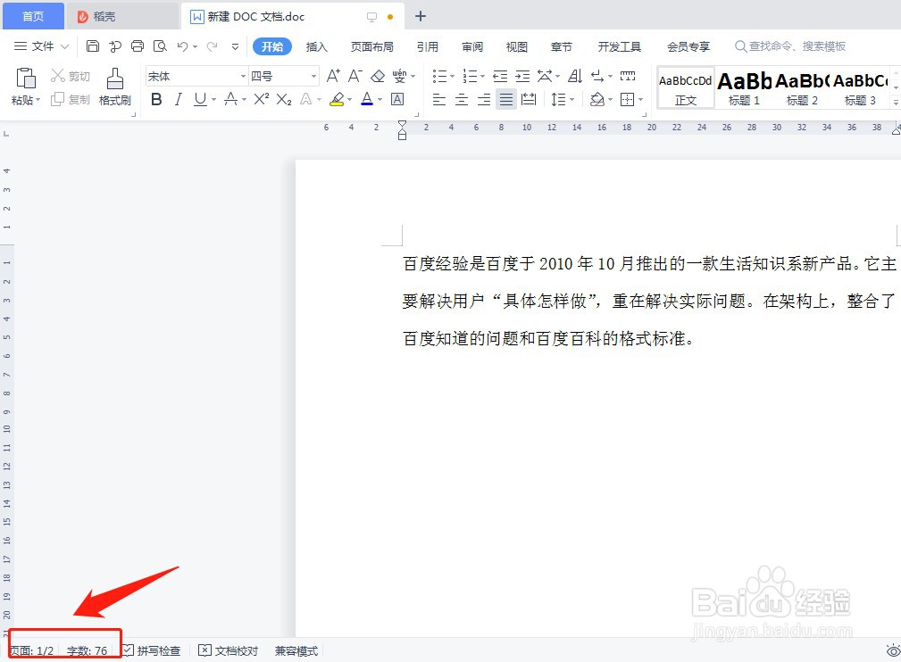Open Print Preview icon
The image size is (901, 662).
coord(160,46)
